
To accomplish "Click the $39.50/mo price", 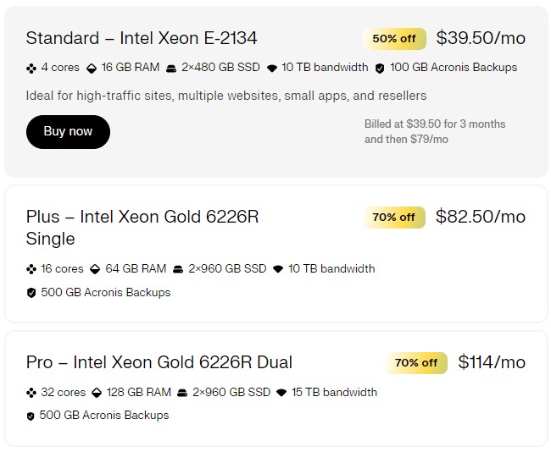I will tap(481, 38).
